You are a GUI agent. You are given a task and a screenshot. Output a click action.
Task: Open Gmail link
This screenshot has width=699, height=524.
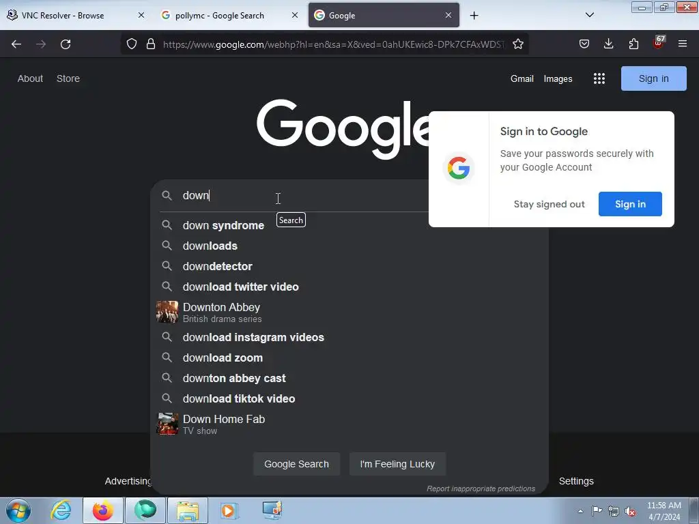click(x=522, y=79)
